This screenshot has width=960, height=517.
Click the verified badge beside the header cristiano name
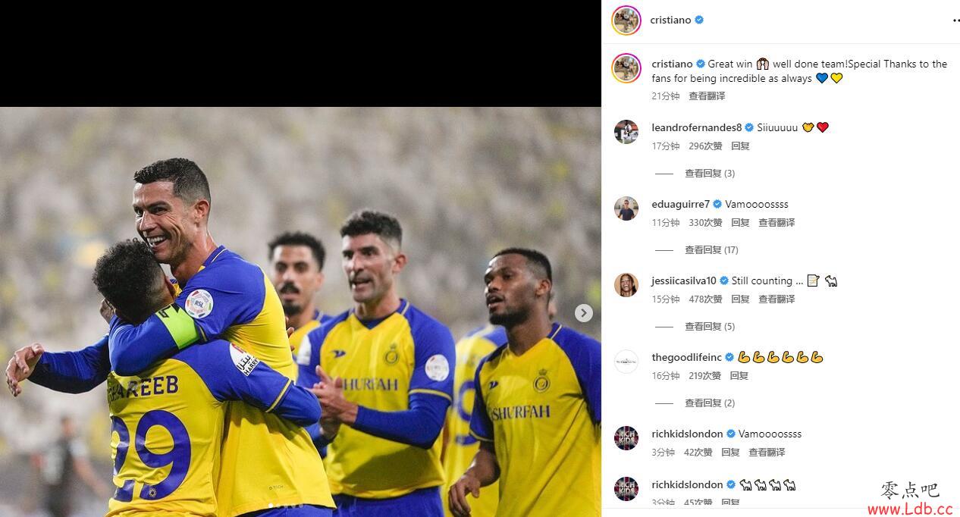699,20
